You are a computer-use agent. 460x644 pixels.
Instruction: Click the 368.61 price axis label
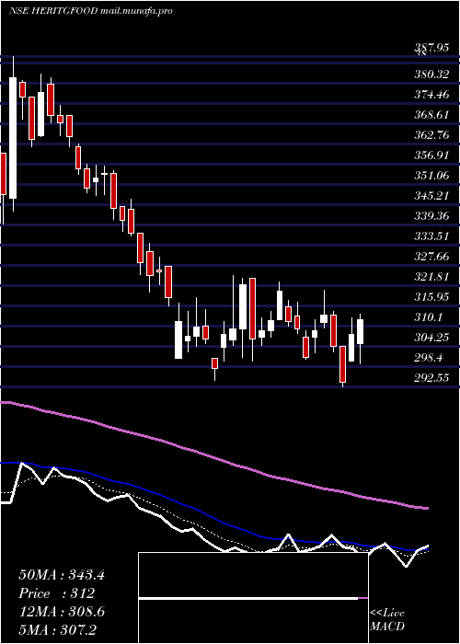431,115
